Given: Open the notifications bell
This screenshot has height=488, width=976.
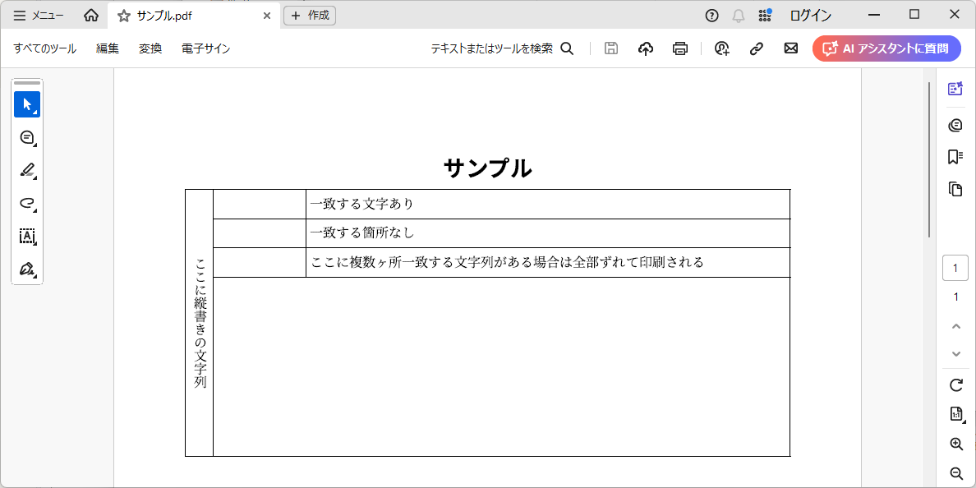Looking at the screenshot, I should [x=739, y=16].
